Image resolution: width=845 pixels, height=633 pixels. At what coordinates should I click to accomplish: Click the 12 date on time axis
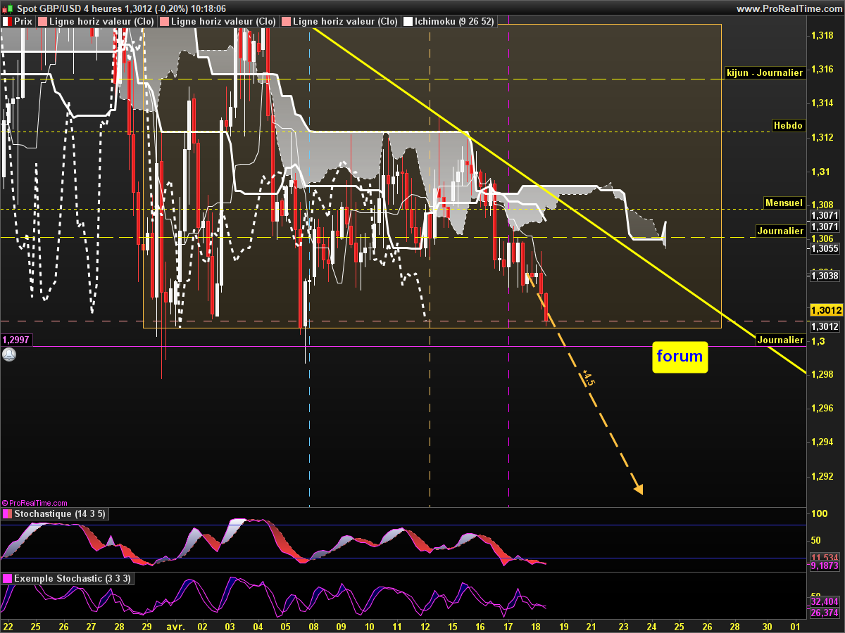point(424,625)
